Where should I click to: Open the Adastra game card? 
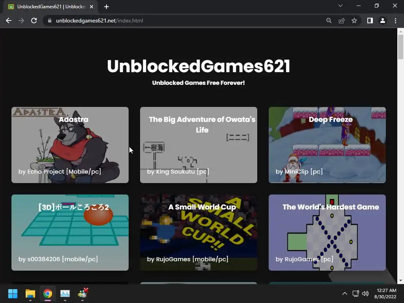tap(70, 145)
